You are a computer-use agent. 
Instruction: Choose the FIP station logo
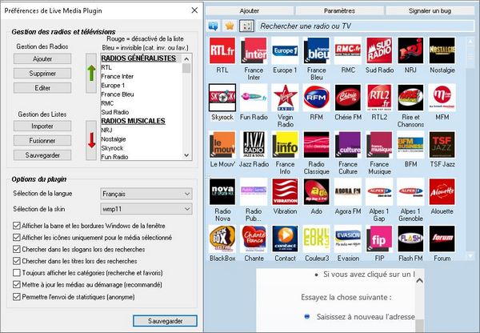tap(379, 239)
